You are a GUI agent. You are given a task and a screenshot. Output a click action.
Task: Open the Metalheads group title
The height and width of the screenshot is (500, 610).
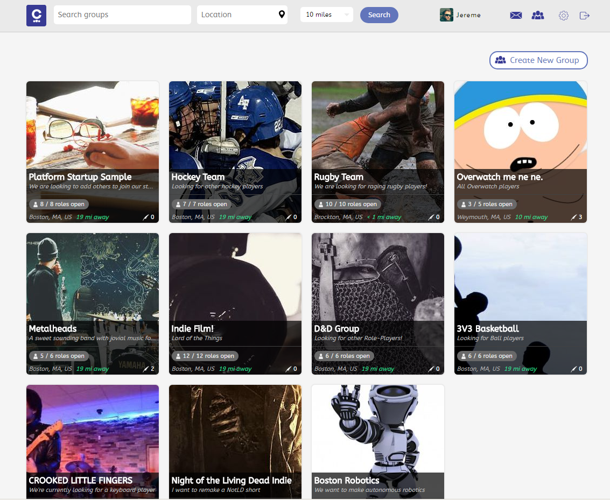[53, 328]
